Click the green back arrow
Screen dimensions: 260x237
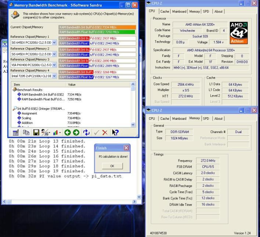click(68, 132)
